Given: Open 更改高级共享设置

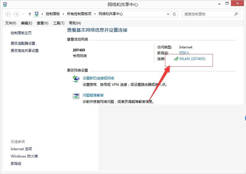Looking at the screenshot, I should [x=25, y=50].
